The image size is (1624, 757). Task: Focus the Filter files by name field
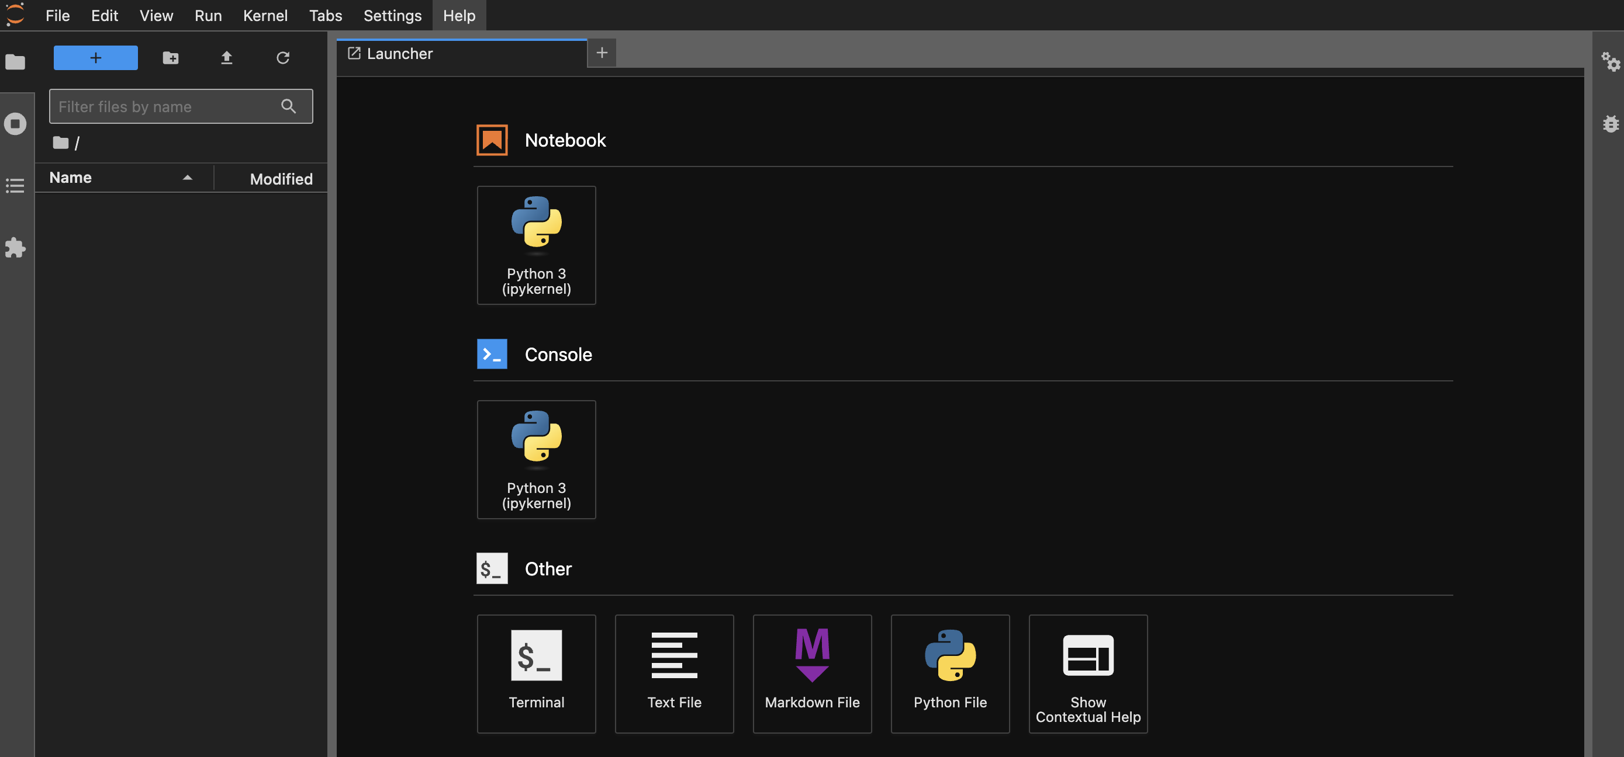(x=181, y=106)
